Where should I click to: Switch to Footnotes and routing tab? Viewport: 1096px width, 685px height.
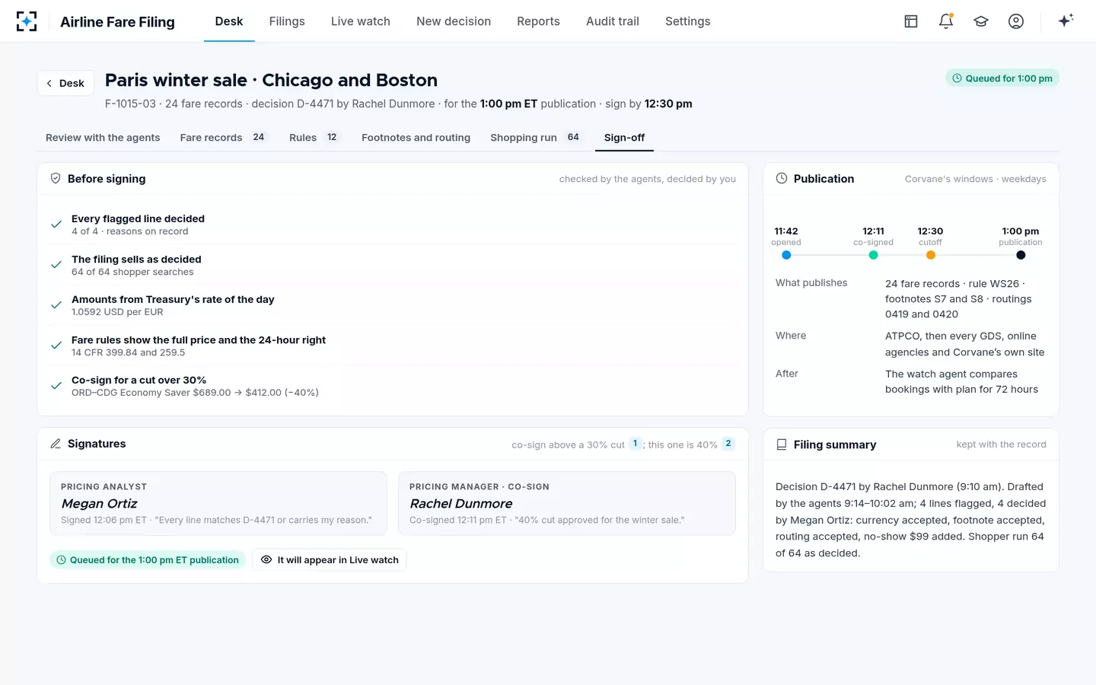pyautogui.click(x=416, y=138)
